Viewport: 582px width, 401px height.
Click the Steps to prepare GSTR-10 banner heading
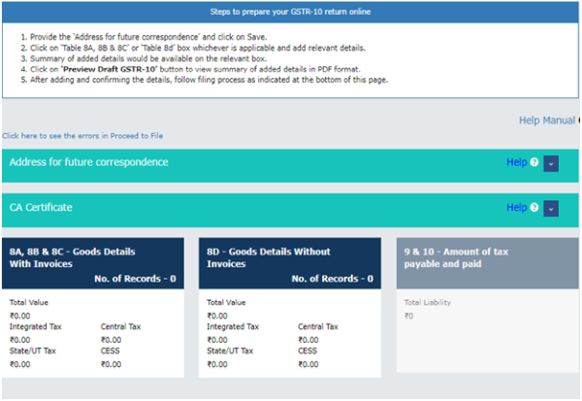click(290, 12)
